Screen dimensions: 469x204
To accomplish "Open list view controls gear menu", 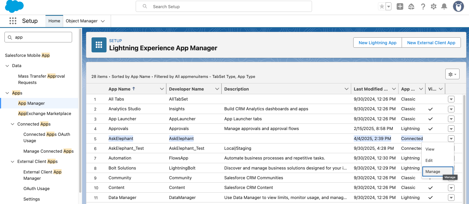I will coord(452,74).
